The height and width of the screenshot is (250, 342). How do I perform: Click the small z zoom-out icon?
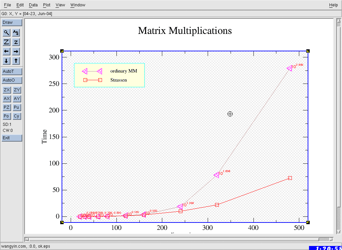[16, 42]
